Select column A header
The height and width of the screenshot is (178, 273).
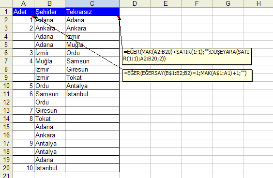[x=23, y=3]
